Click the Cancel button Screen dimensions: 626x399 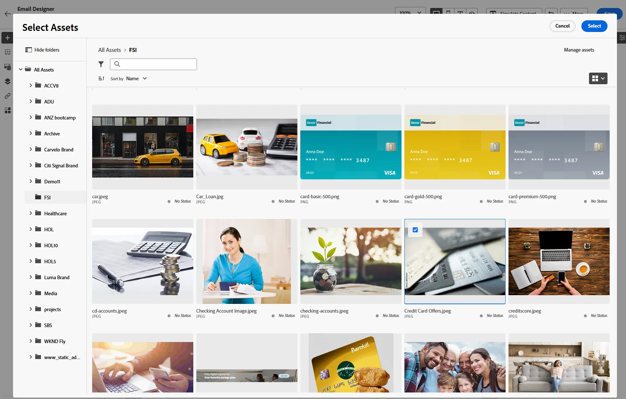tap(562, 26)
